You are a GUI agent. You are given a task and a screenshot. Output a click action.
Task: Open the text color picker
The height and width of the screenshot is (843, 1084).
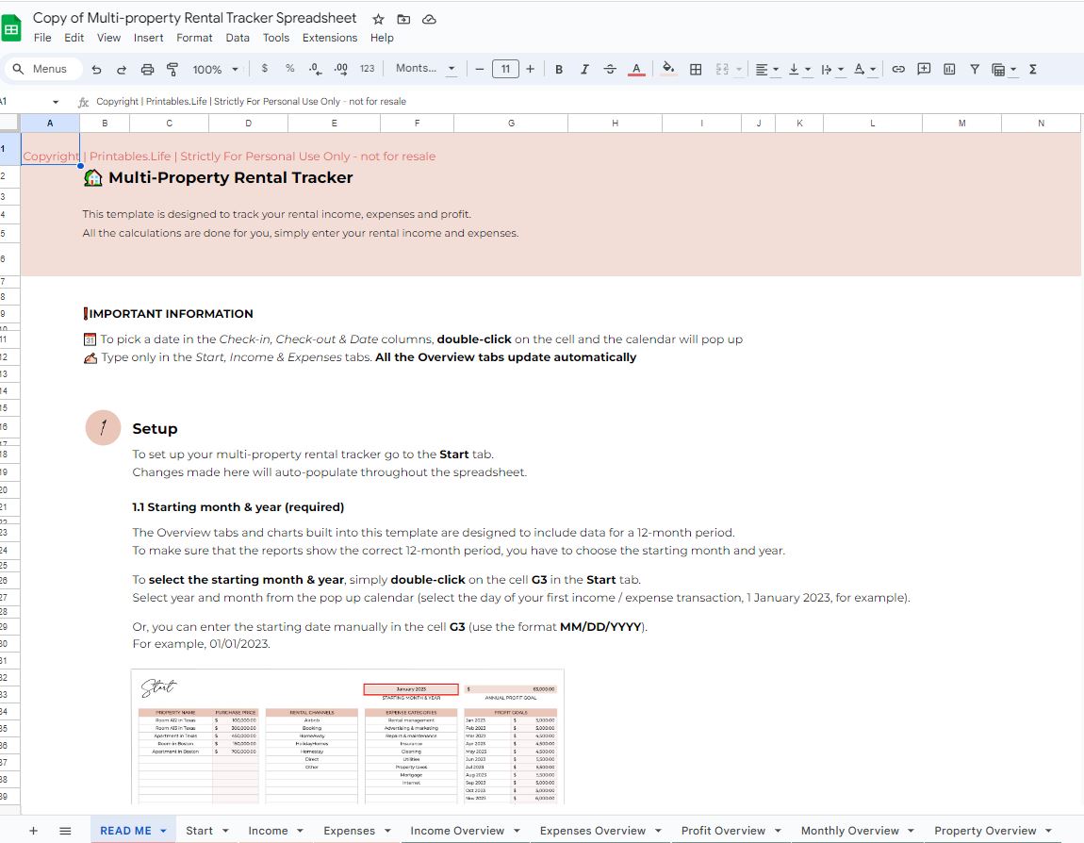[x=636, y=69]
